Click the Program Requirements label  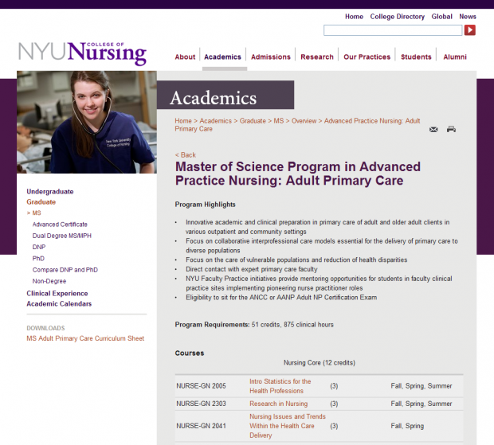coord(213,325)
